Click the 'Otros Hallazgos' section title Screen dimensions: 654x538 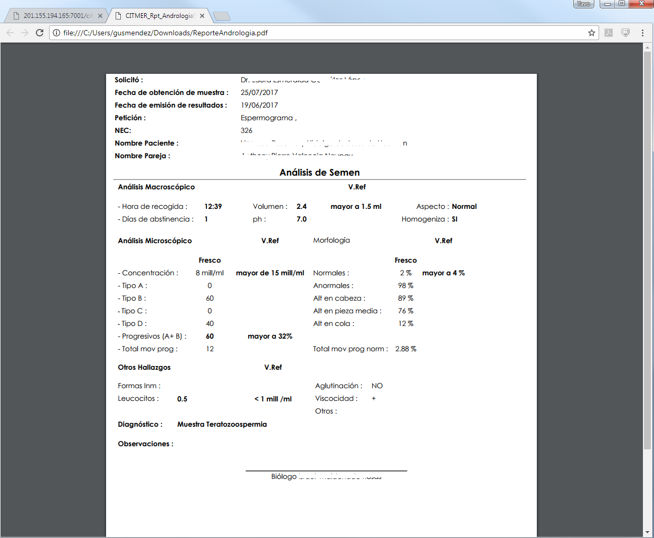point(144,367)
